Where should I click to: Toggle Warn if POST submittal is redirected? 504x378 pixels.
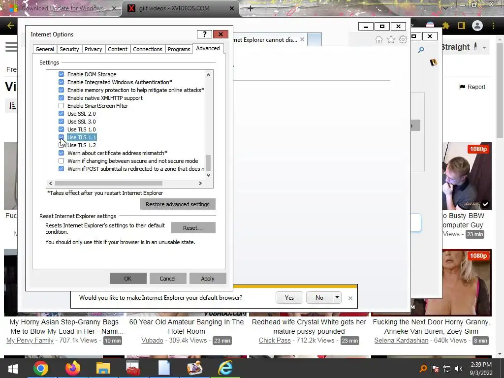tap(62, 169)
